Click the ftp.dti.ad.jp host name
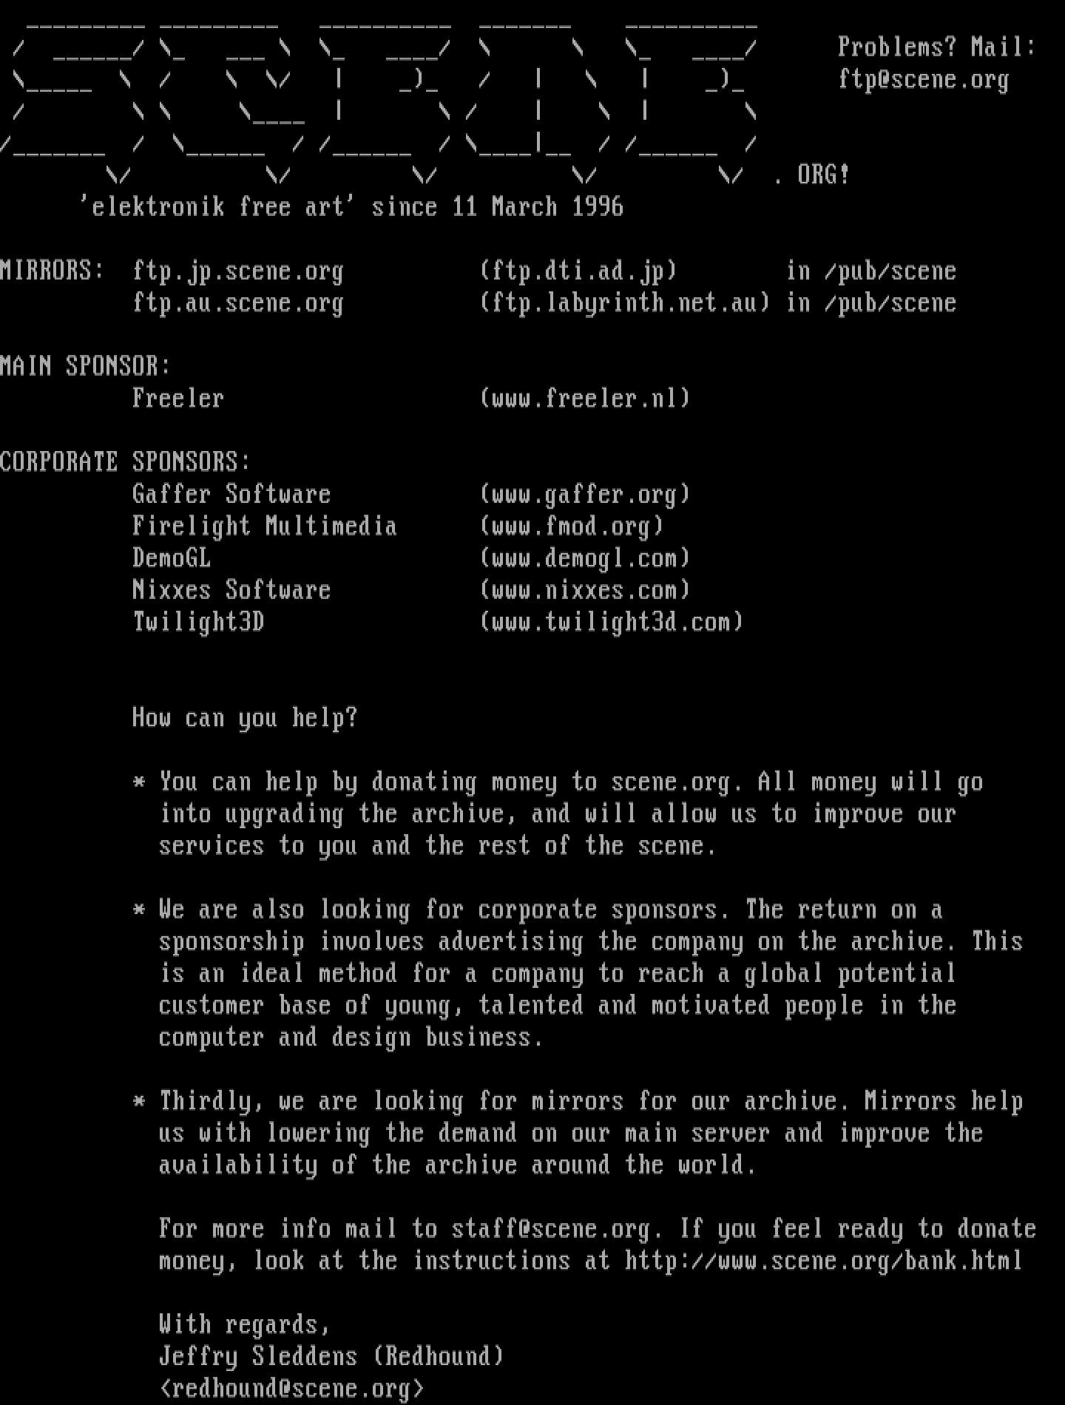This screenshot has height=1405, width=1065. [578, 271]
